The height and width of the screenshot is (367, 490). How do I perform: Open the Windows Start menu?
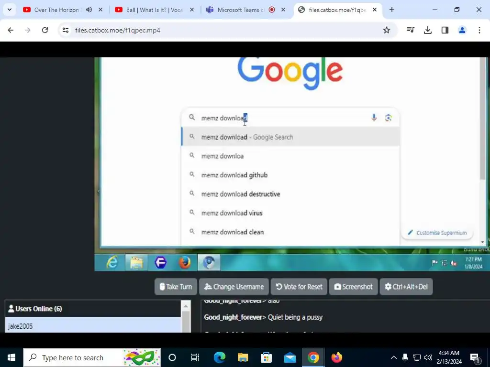(11, 357)
